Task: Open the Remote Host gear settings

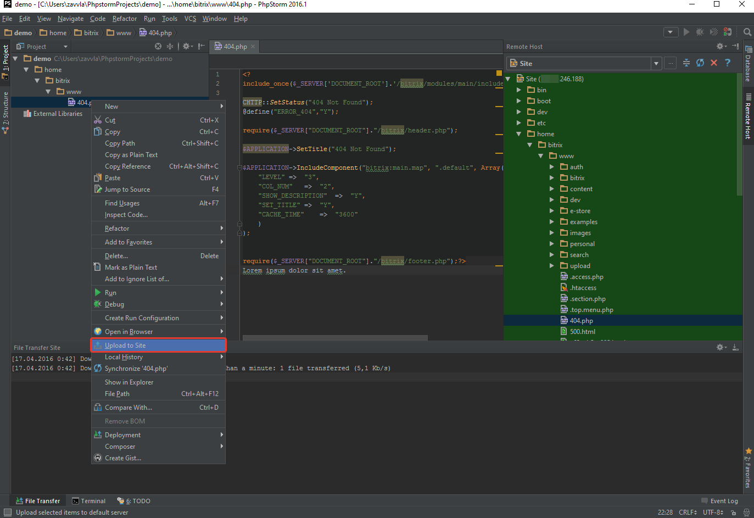Action: tap(721, 47)
